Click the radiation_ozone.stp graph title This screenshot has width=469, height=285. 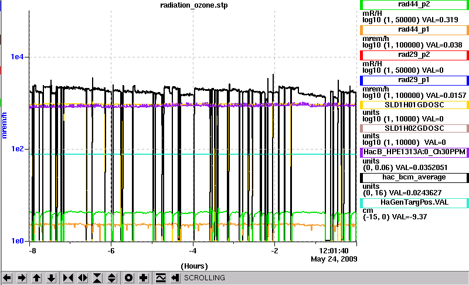[x=194, y=5]
